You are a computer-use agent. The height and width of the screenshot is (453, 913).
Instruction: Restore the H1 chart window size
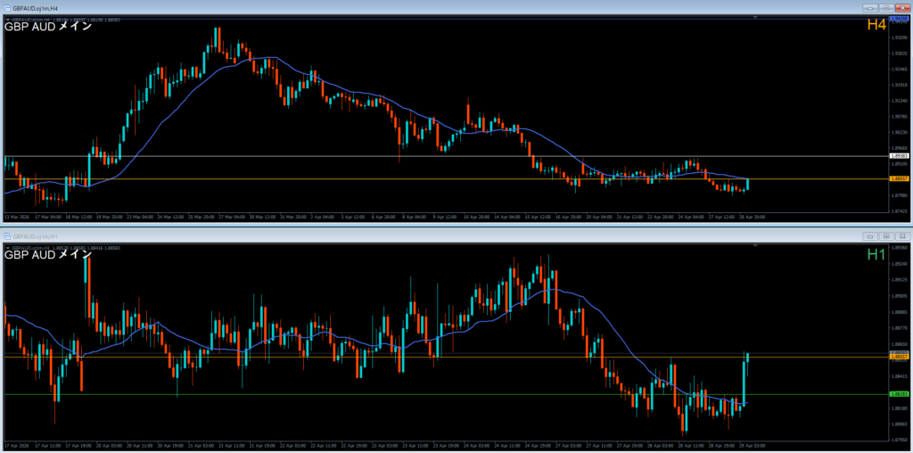point(885,235)
